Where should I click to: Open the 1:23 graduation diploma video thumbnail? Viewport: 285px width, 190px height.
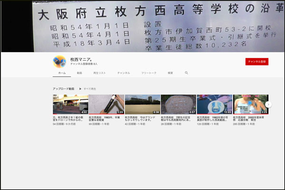[106, 104]
